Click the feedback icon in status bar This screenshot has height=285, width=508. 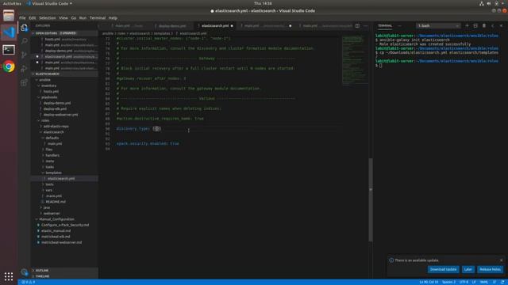495,282
